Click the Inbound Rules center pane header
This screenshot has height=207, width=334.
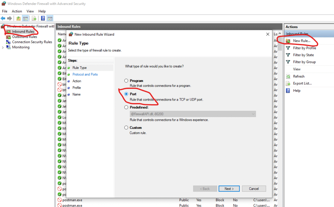(x=169, y=26)
